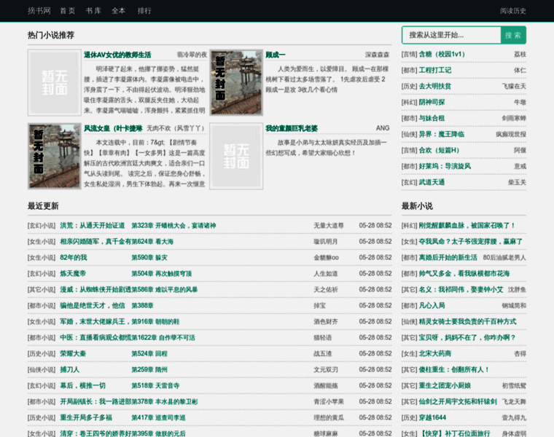This screenshot has width=554, height=437.
Task: Open 阅读历史 link in header
Action: 513,11
